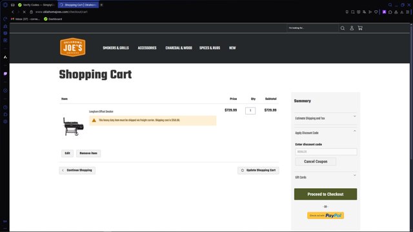413x232 pixels.
Task: Click the snapshot camera icon in address bar
Action: coord(353,12)
